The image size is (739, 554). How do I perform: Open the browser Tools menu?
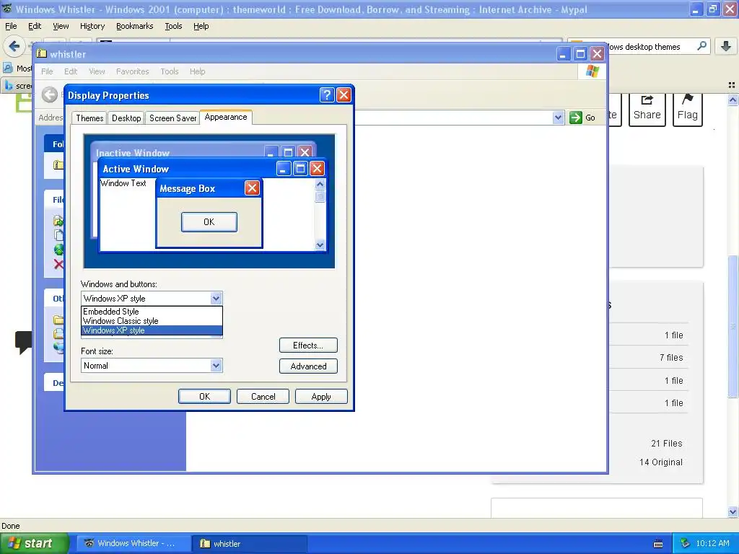173,26
